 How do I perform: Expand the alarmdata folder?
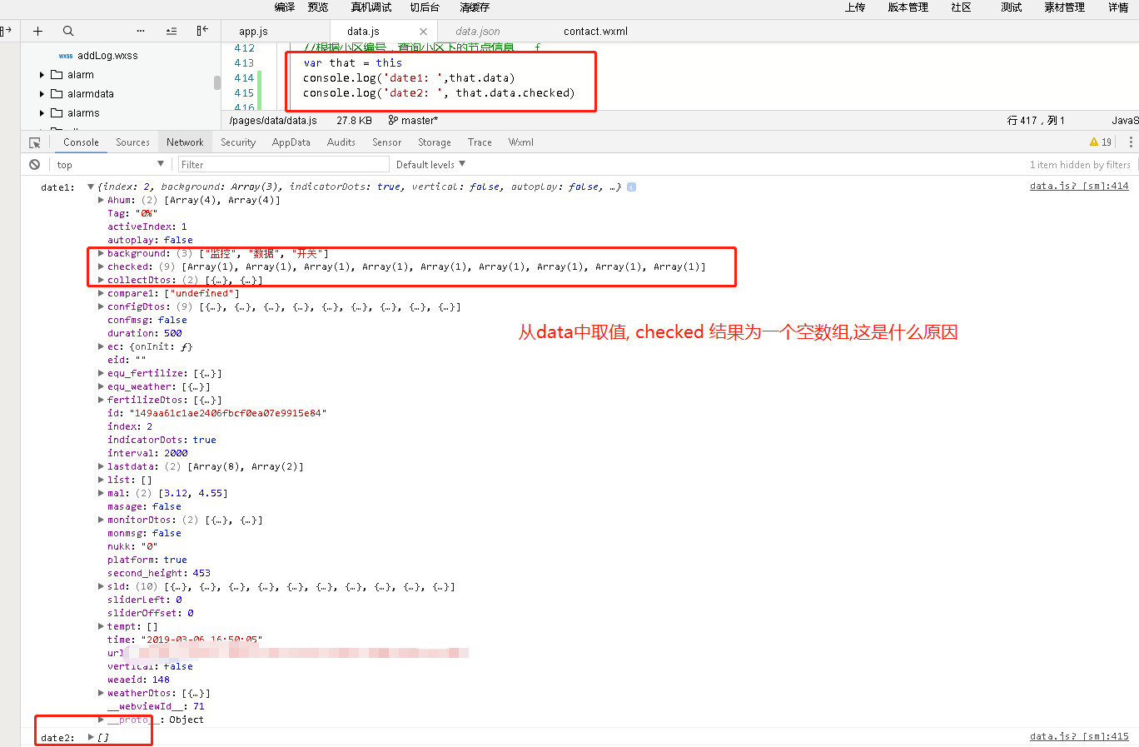(x=42, y=94)
